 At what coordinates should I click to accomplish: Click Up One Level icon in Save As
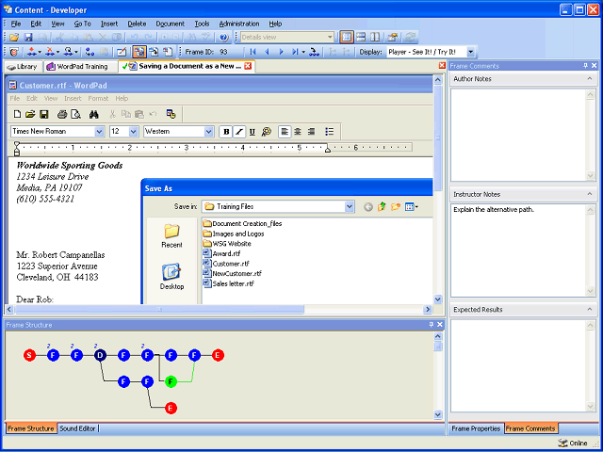coord(382,207)
